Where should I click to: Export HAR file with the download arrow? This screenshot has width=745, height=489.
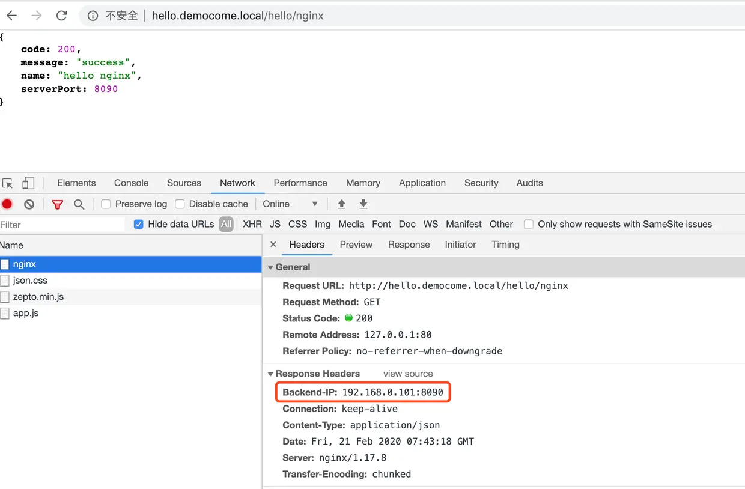pyautogui.click(x=363, y=204)
